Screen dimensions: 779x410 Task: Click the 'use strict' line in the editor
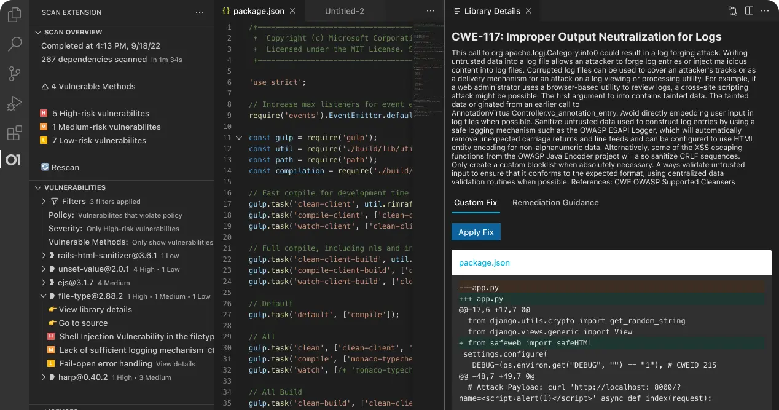[278, 82]
